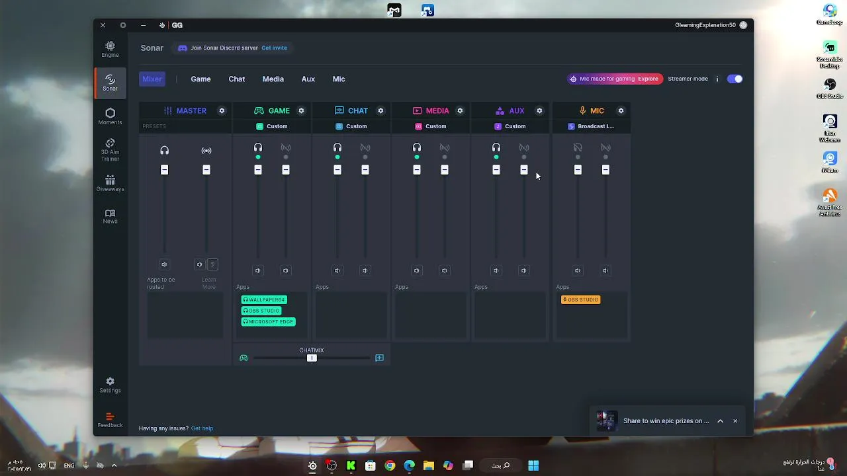
Task: Click the Learn More link in MASTER
Action: tap(208, 283)
